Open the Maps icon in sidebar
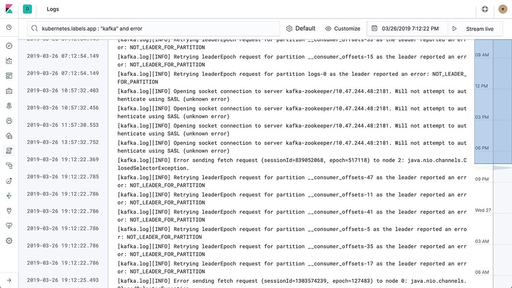 pos(9,106)
